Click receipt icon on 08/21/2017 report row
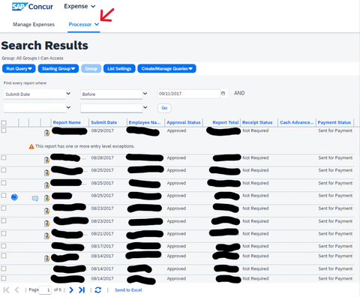360x297 pixels. pyautogui.click(x=46, y=235)
